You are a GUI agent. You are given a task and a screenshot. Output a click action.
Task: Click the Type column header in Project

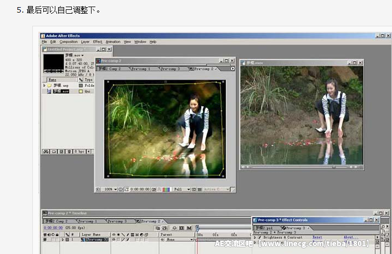click(88, 80)
